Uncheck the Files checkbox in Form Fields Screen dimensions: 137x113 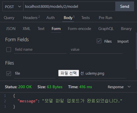point(99,41)
